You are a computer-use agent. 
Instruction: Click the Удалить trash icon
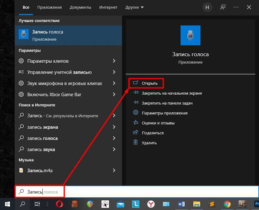(x=135, y=143)
